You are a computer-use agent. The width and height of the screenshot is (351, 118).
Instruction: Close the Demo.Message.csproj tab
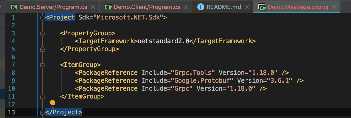click(x=334, y=7)
